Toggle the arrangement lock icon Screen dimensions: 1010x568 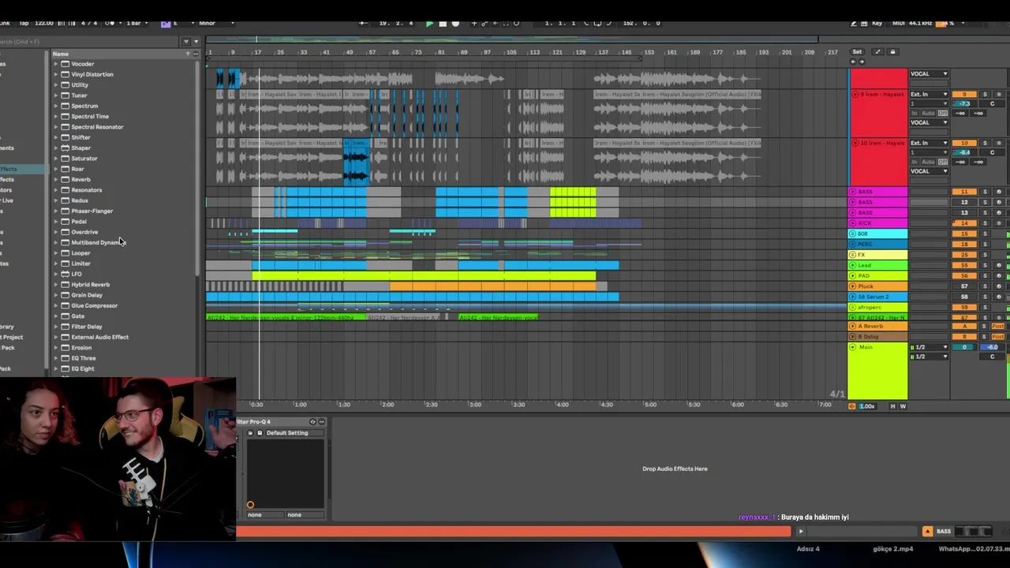(892, 52)
